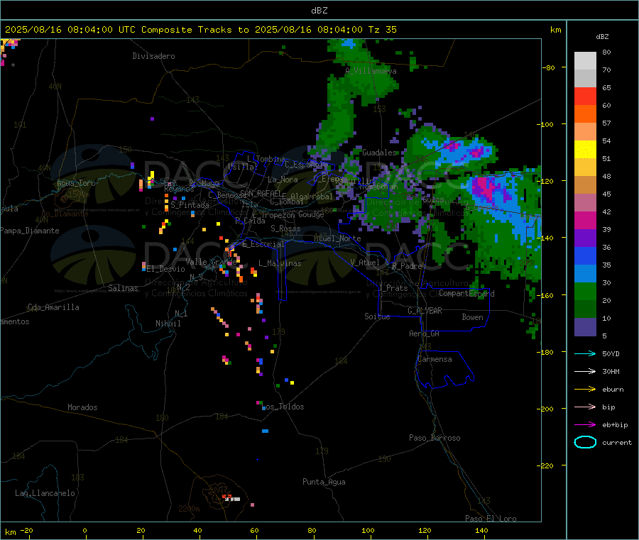Click the 'E_Escorial' map label
The height and width of the screenshot is (540, 639).
tap(263, 244)
